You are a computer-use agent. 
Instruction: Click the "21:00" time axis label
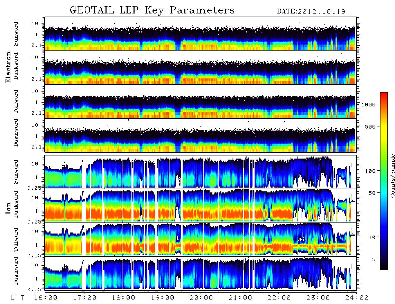(241, 298)
